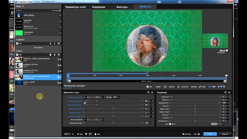This screenshot has height=139, width=247.
Task: Open the colorize gray color swatch
Action: [x=214, y=124]
